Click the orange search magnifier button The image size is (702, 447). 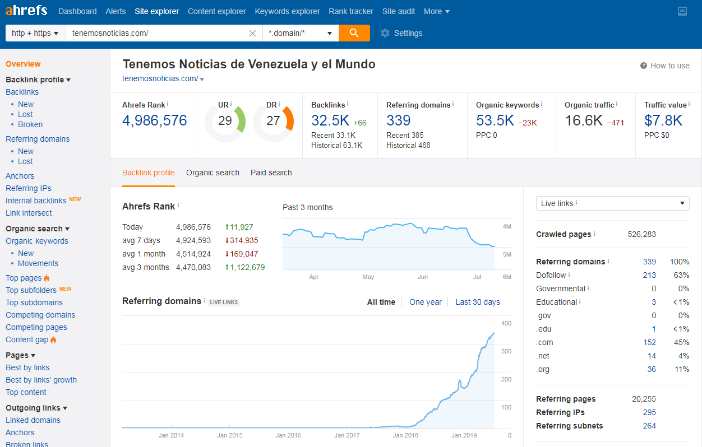(x=354, y=33)
